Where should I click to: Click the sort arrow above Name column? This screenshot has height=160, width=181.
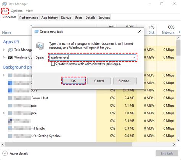point(31,26)
